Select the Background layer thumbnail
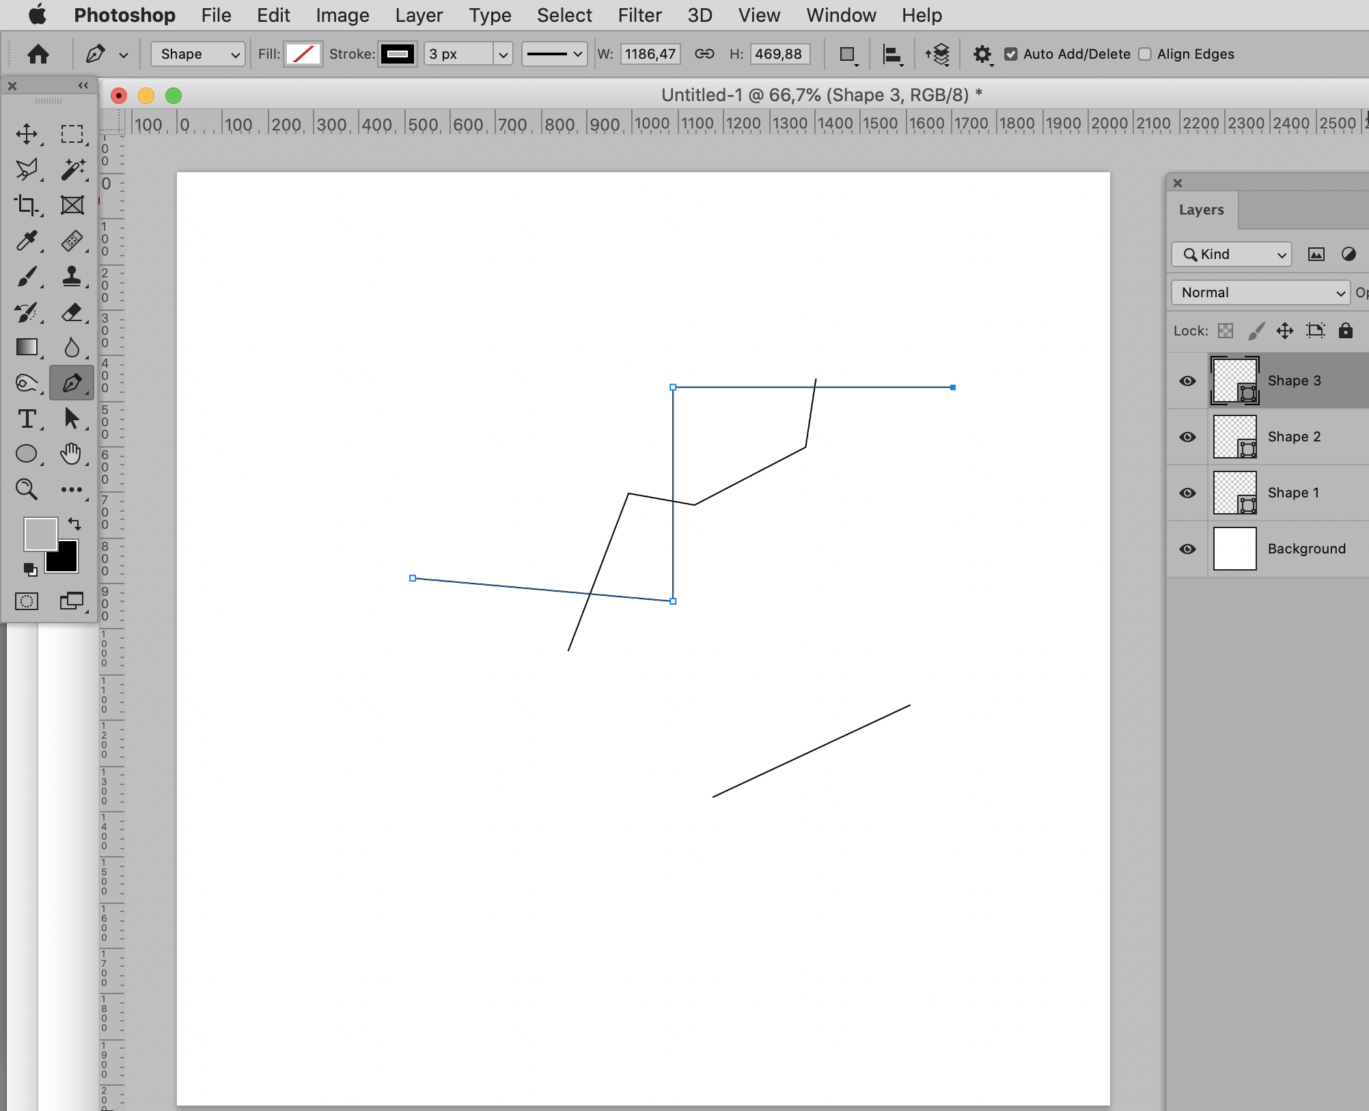The height and width of the screenshot is (1111, 1369). [x=1234, y=549]
